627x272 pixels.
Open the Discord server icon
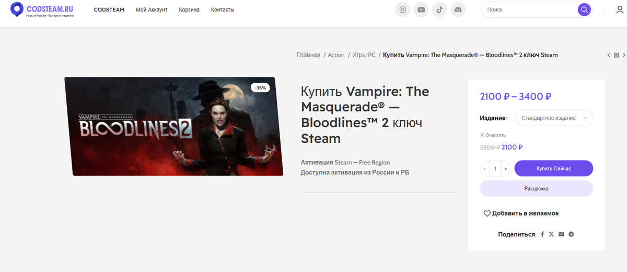click(458, 9)
